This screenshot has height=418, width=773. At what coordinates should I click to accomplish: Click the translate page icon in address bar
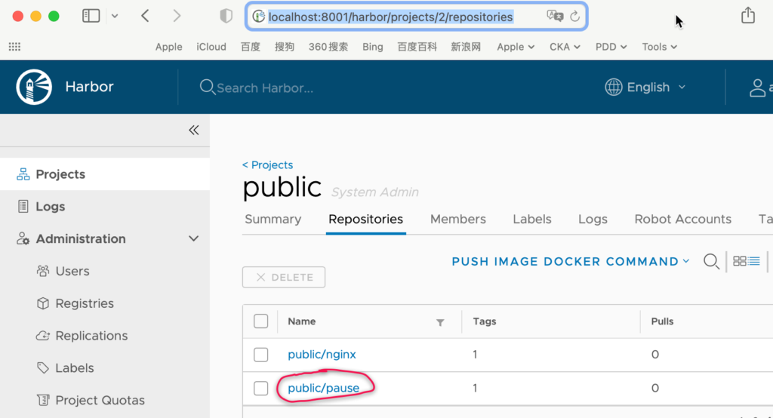coord(555,17)
